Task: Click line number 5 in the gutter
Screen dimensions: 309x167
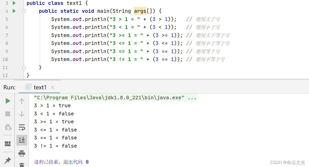Action: (7, 19)
